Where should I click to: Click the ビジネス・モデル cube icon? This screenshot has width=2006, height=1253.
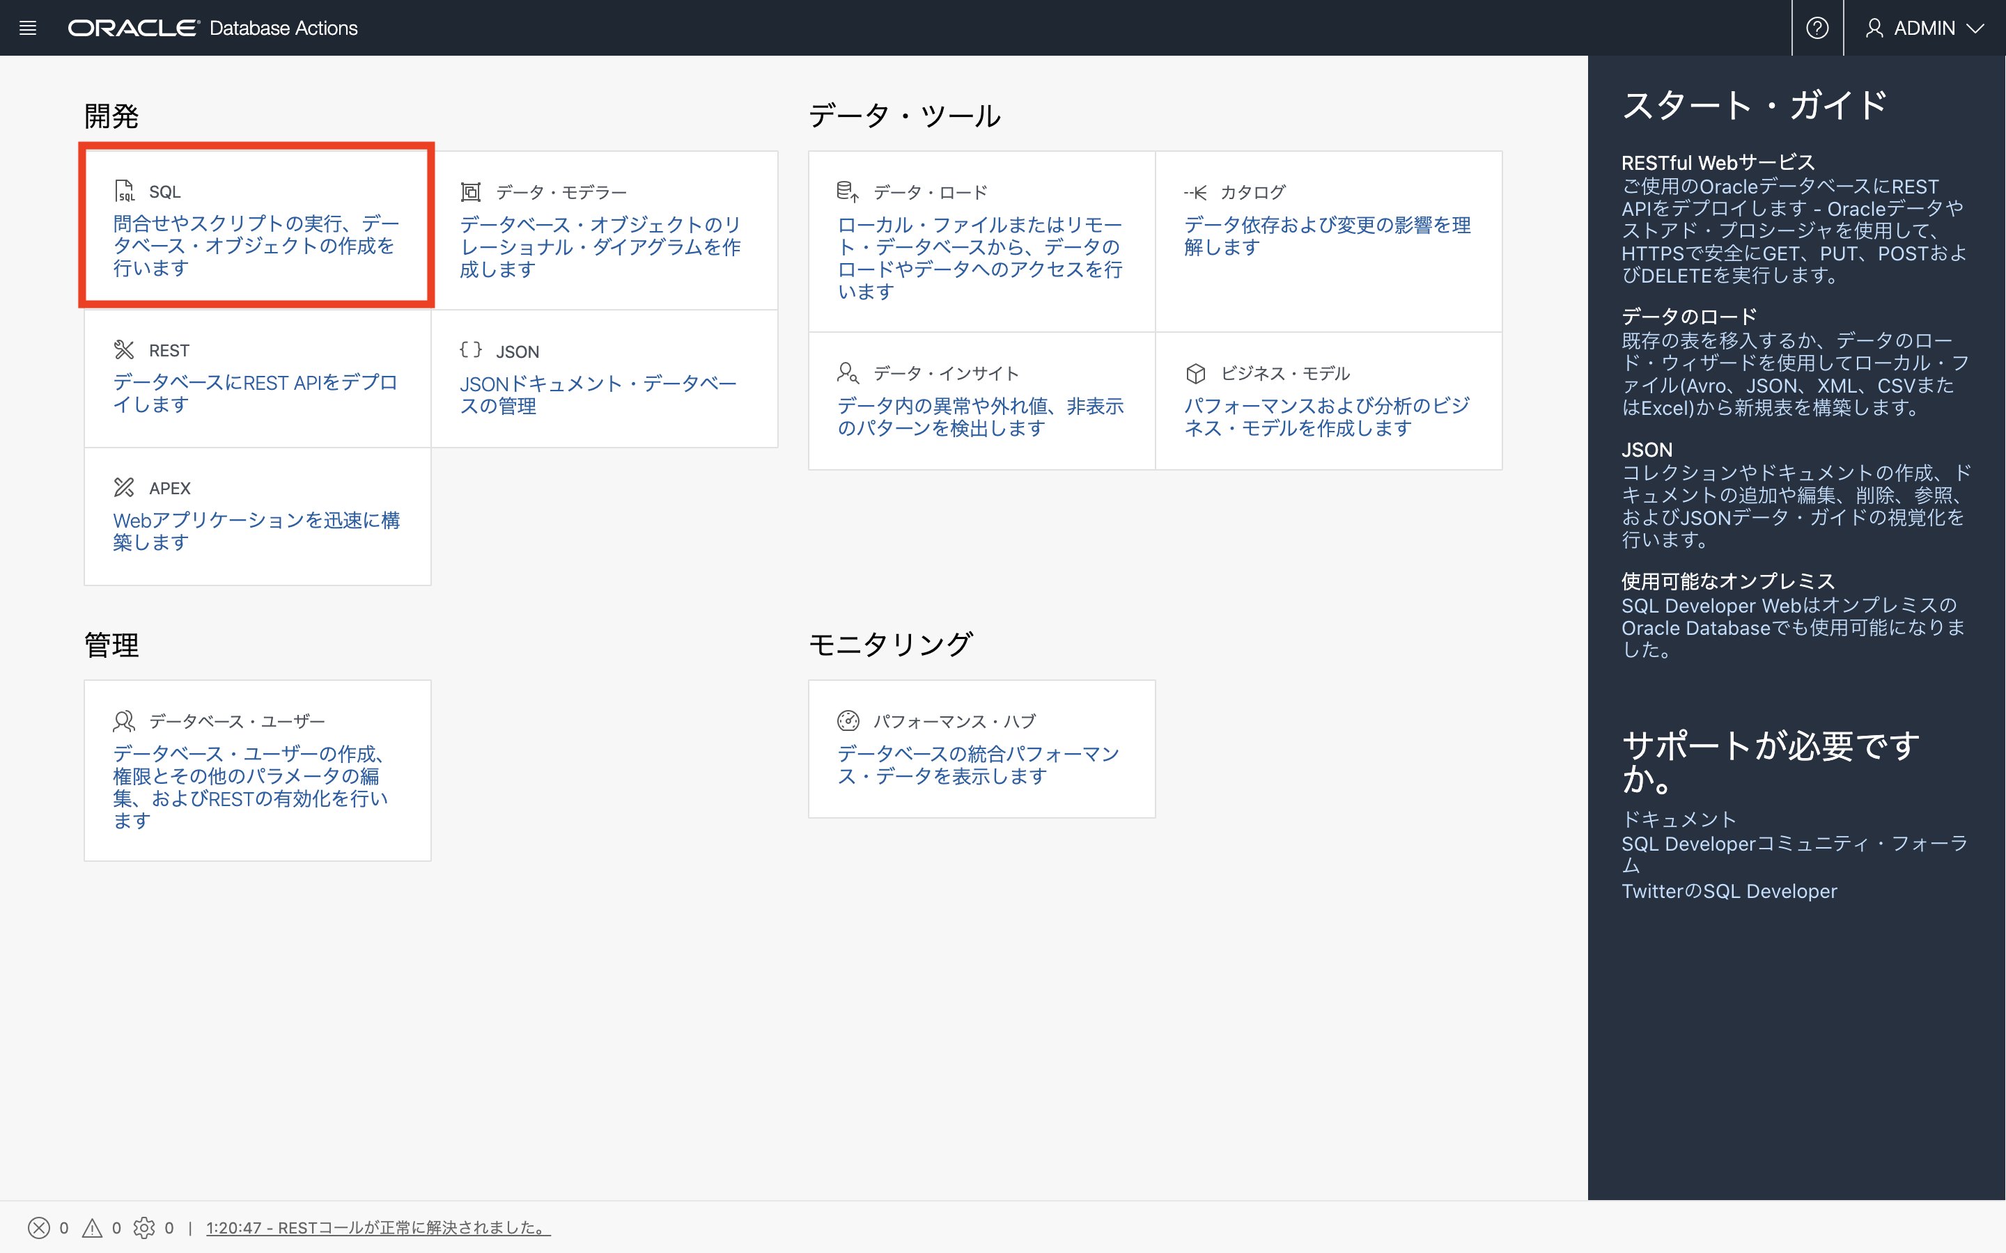(1197, 372)
